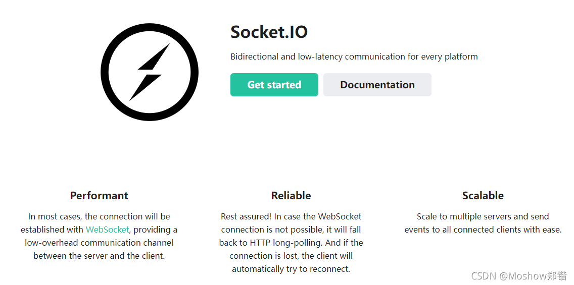
Task: Click the "Scale to multiple servers" text line
Action: [483, 216]
